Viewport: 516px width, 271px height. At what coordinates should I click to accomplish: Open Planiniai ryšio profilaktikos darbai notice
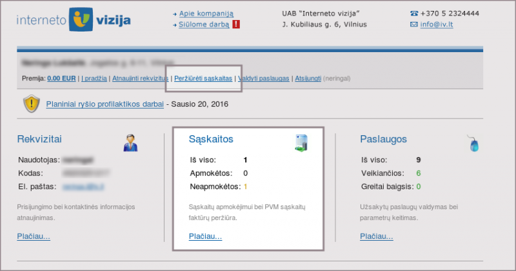[x=105, y=104]
